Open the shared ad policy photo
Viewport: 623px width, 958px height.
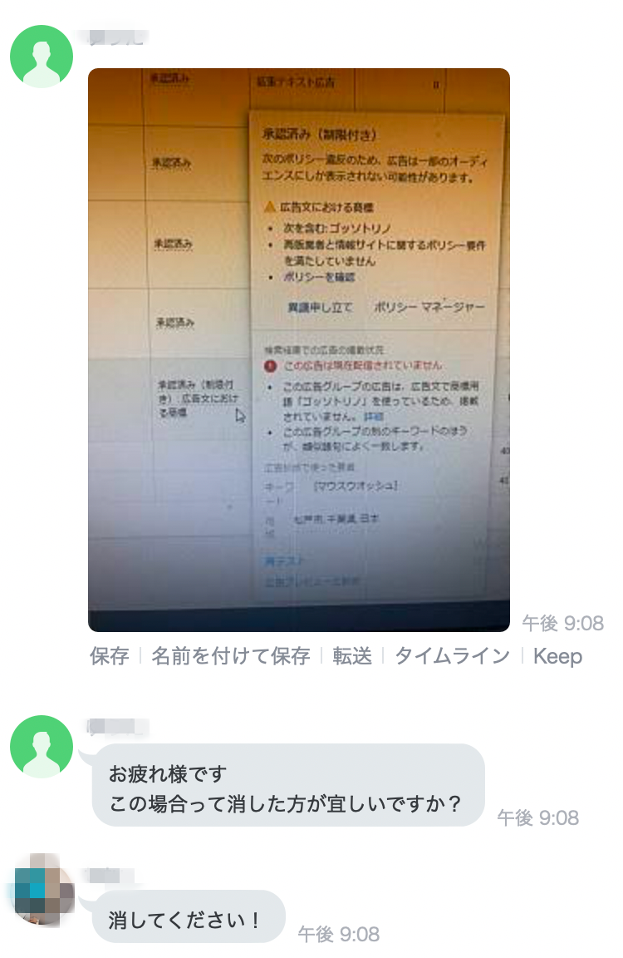299,349
